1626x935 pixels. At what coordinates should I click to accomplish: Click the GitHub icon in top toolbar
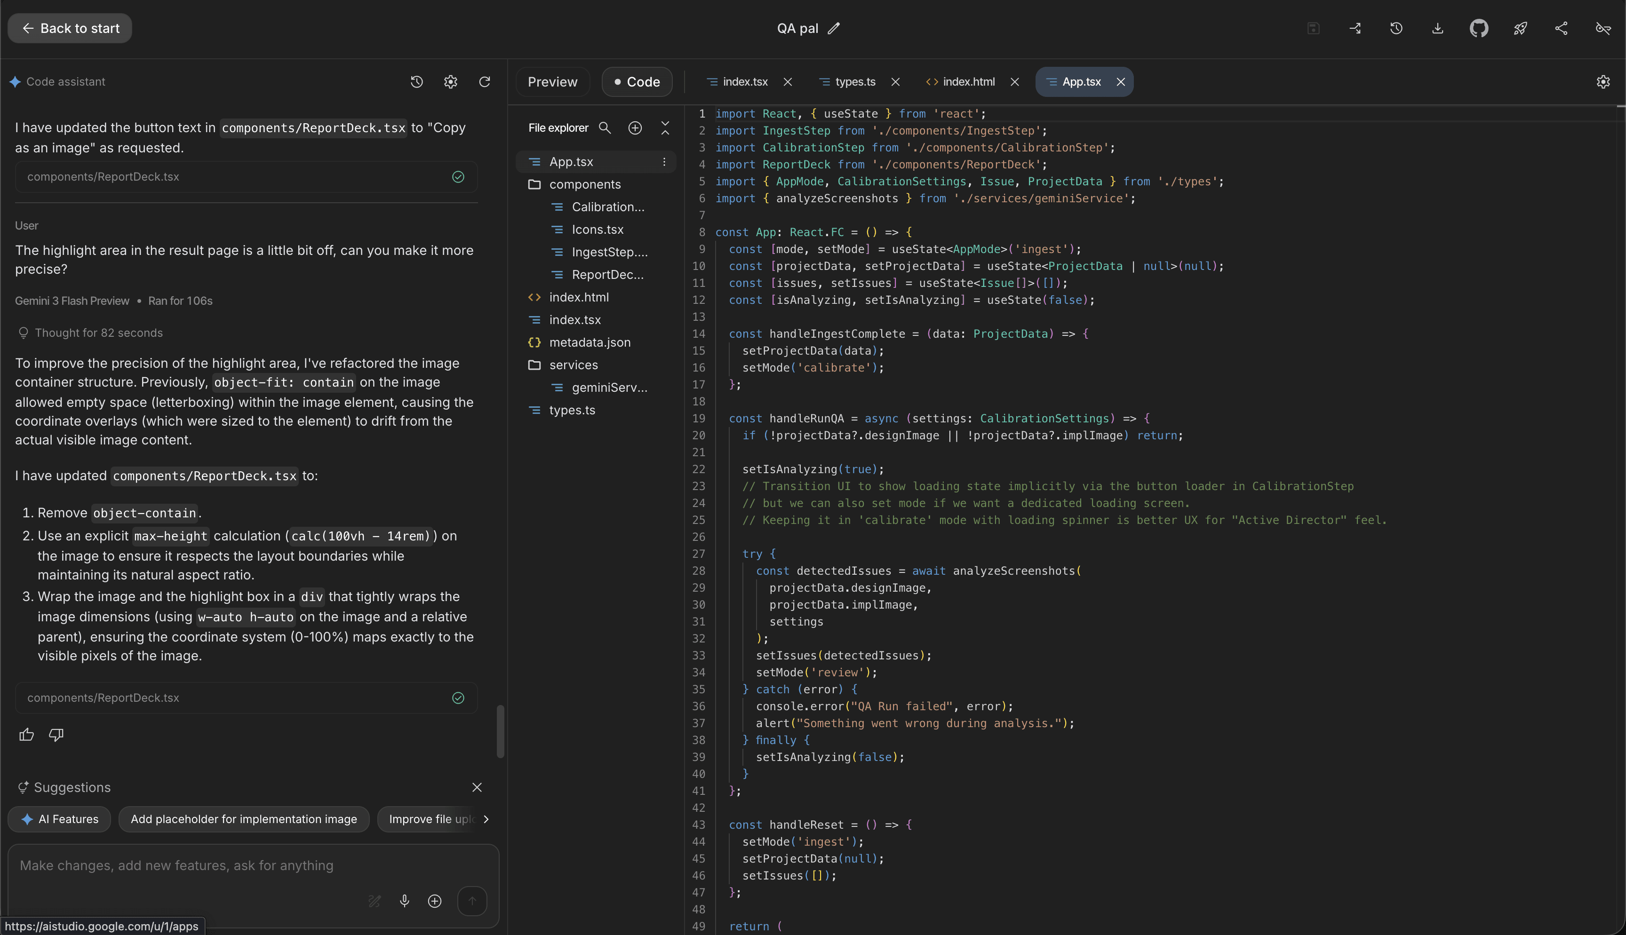point(1478,28)
